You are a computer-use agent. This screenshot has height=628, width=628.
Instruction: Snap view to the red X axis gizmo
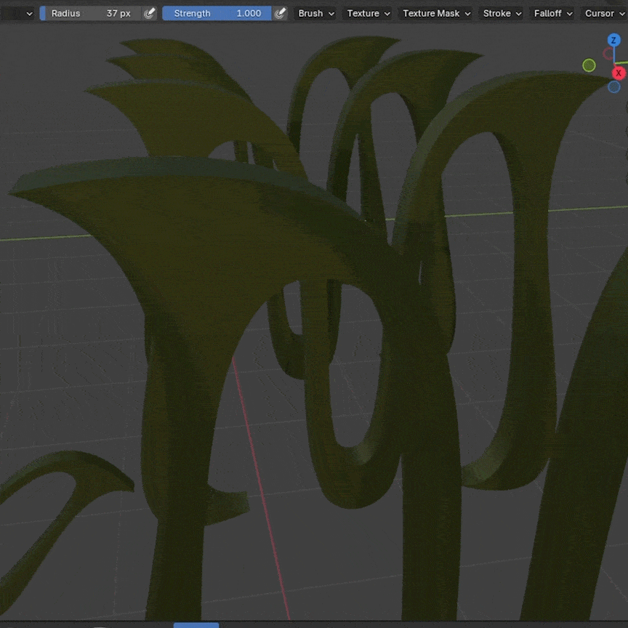[619, 73]
